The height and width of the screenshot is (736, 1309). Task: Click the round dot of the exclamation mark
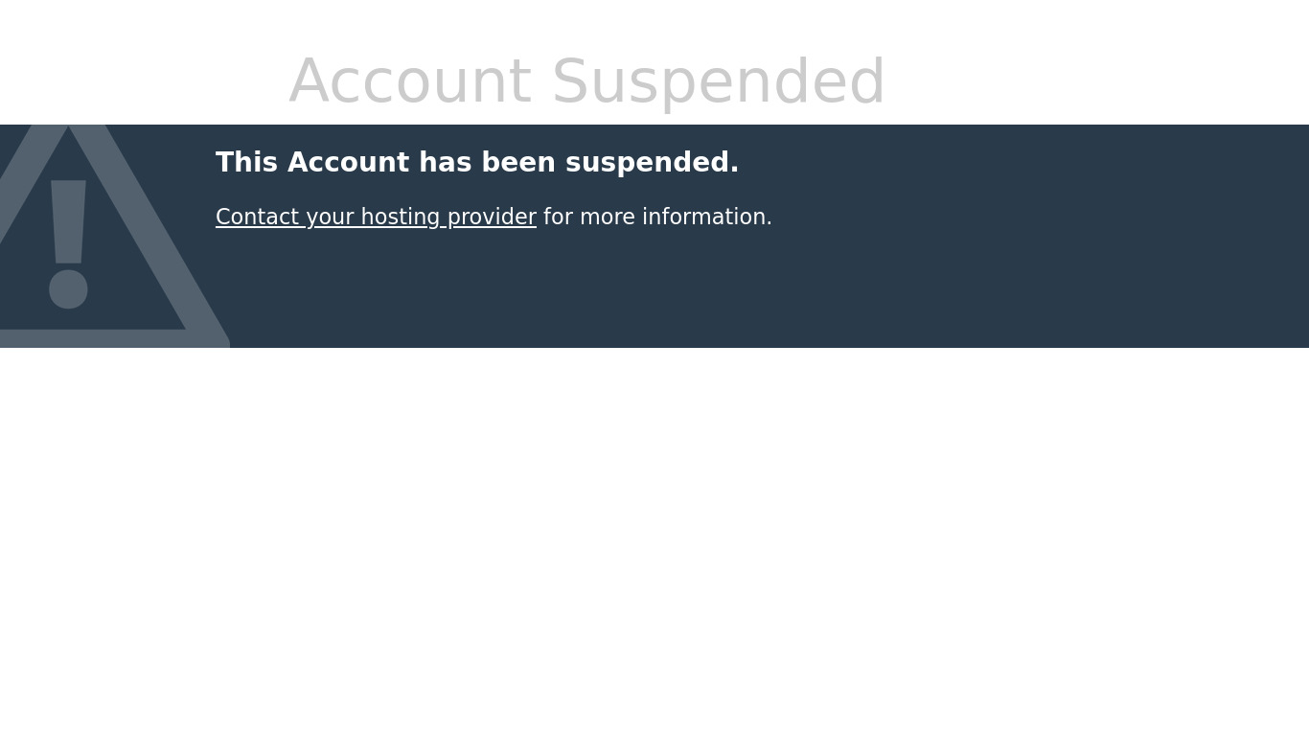[x=68, y=289]
